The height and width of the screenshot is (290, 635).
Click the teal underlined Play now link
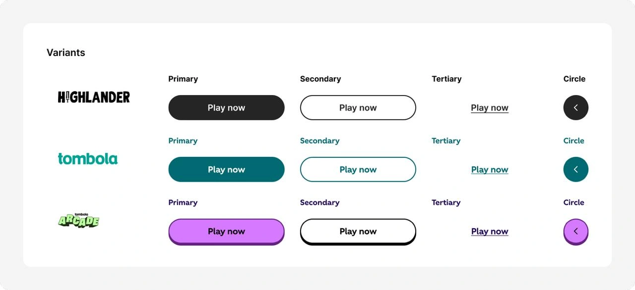tap(490, 170)
